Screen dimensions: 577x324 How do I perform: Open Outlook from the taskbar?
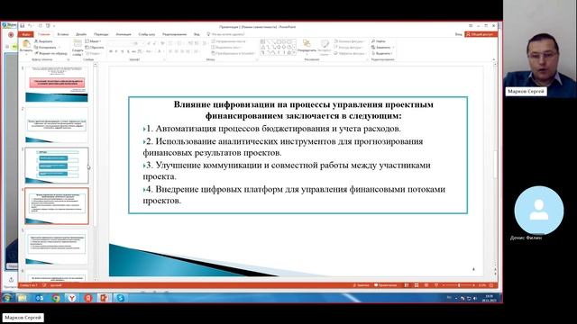[40, 298]
